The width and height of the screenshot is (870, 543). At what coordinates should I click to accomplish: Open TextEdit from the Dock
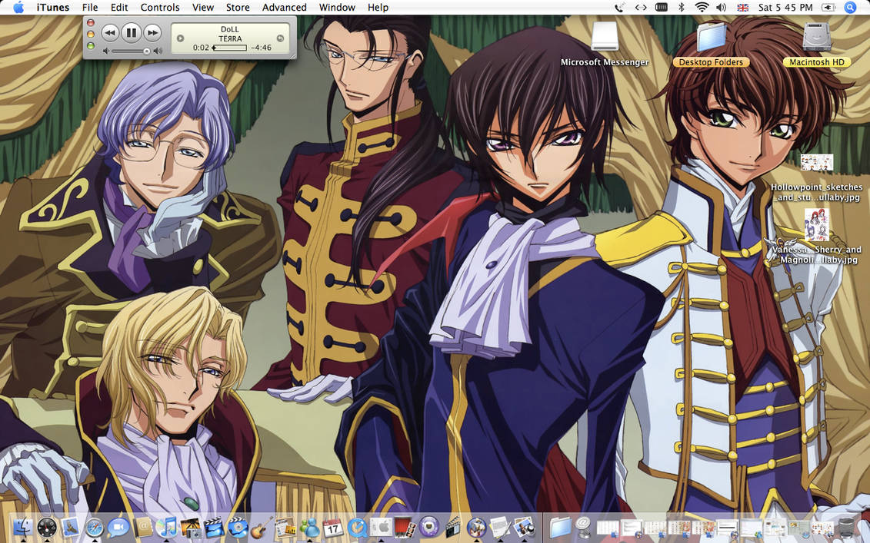501,526
